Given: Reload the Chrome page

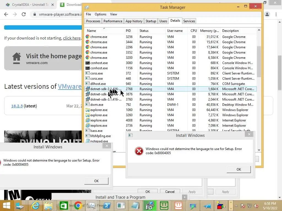Looking at the screenshot, I should pos(24,14).
